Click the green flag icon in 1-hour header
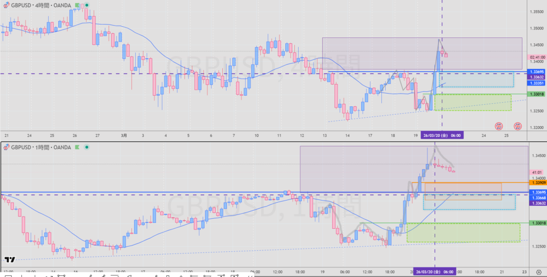The image size is (547, 277). (78, 147)
